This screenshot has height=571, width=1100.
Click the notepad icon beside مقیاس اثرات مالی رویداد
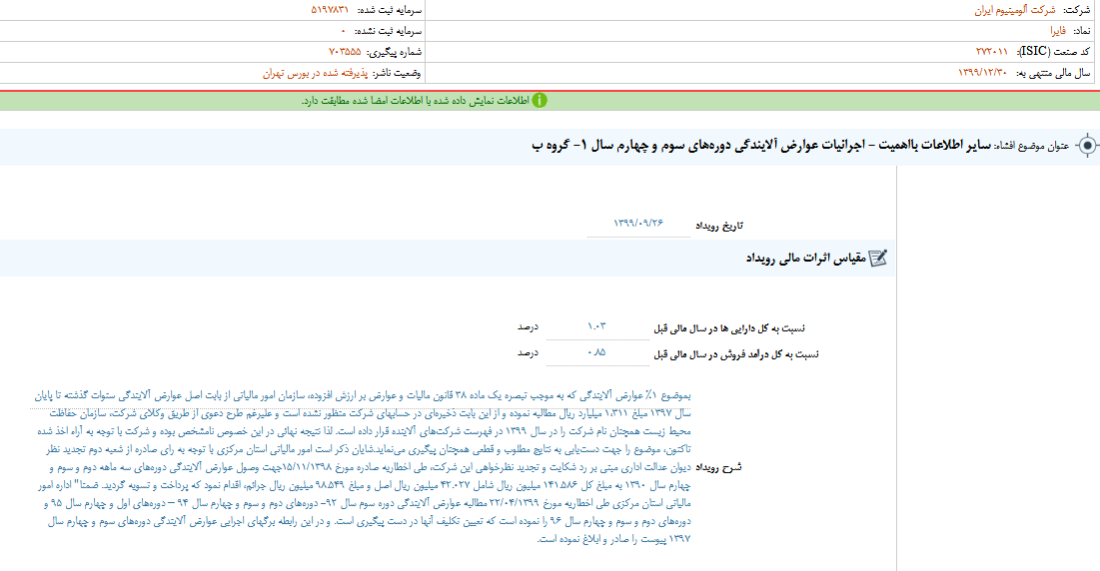pos(878,258)
